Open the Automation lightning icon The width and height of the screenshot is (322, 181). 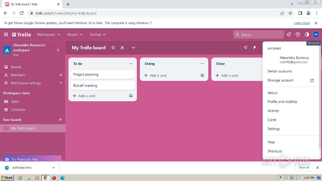255,48
